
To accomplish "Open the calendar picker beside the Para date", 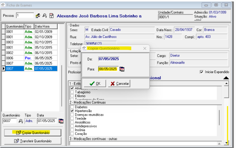I will [x=122, y=69].
